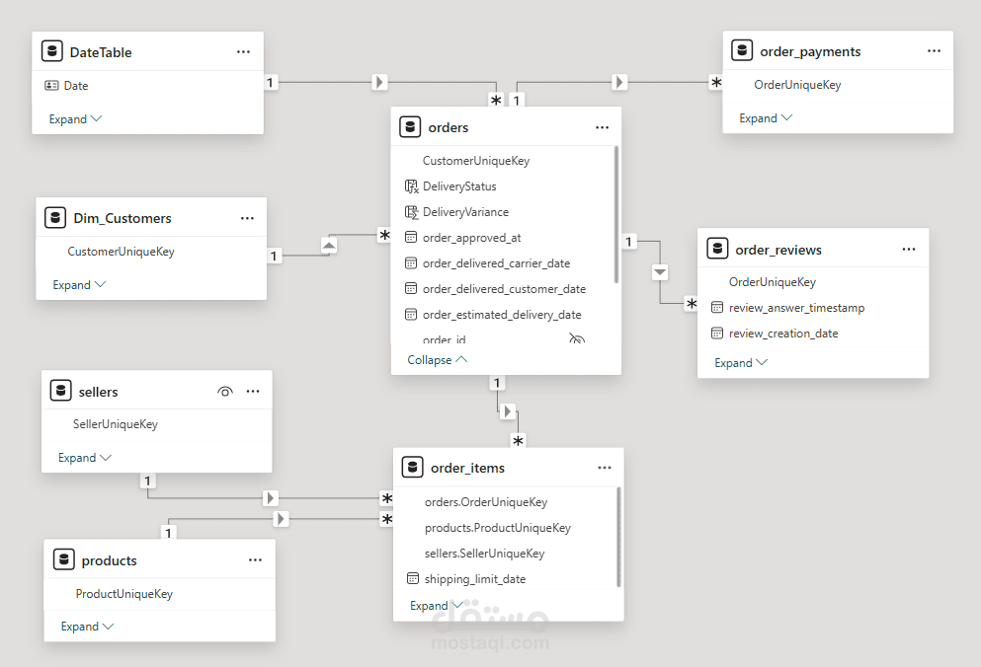The height and width of the screenshot is (667, 981).
Task: Open the products table more options
Action: click(x=255, y=560)
